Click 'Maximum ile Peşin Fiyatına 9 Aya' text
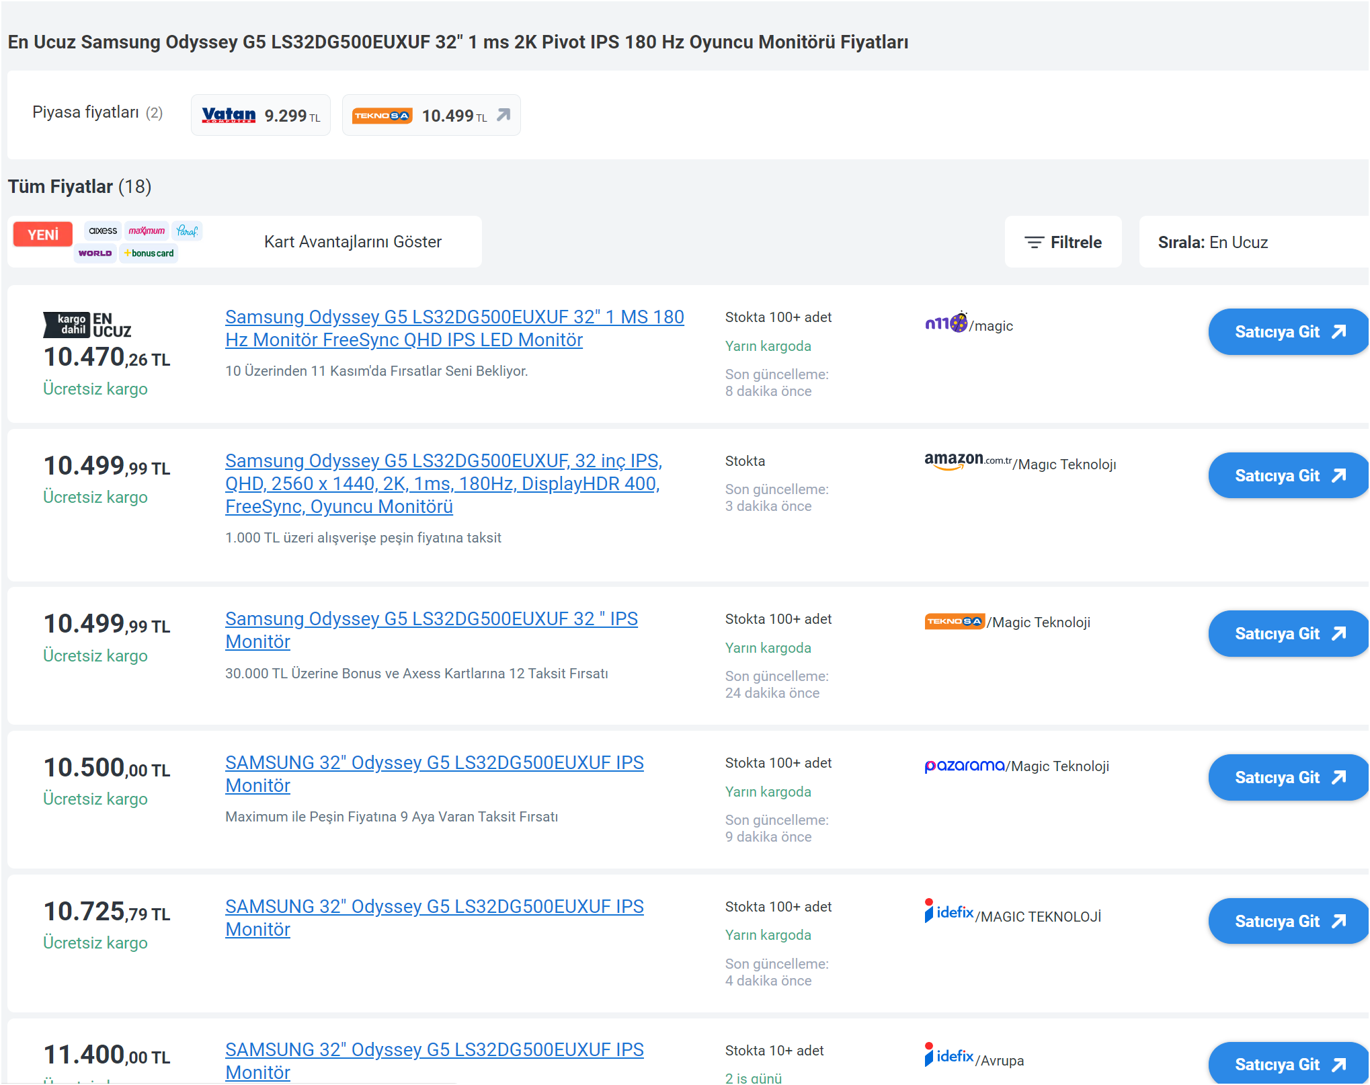This screenshot has height=1085, width=1370. [391, 817]
